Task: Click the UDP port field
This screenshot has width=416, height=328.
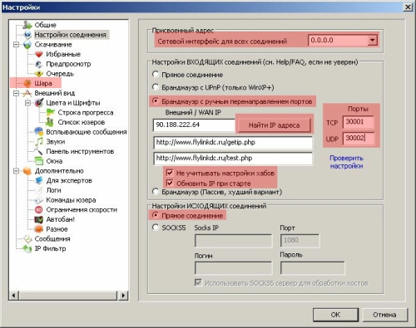Action: [x=359, y=138]
